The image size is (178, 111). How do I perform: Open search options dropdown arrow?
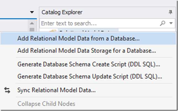(x=171, y=23)
